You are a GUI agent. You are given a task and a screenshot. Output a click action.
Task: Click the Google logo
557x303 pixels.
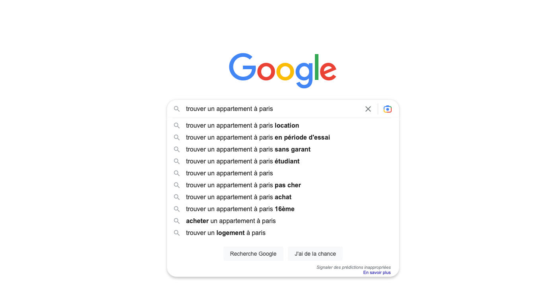coord(283,70)
